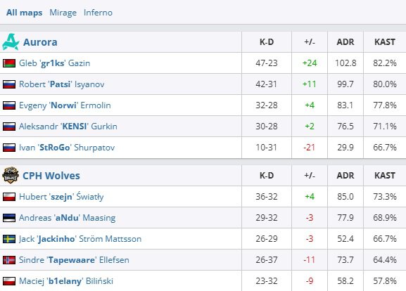406x291 pixels.
Task: Click the Swedish flag beside Jackinho
Action: [9, 239]
